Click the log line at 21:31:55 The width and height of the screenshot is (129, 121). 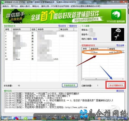coord(42,94)
